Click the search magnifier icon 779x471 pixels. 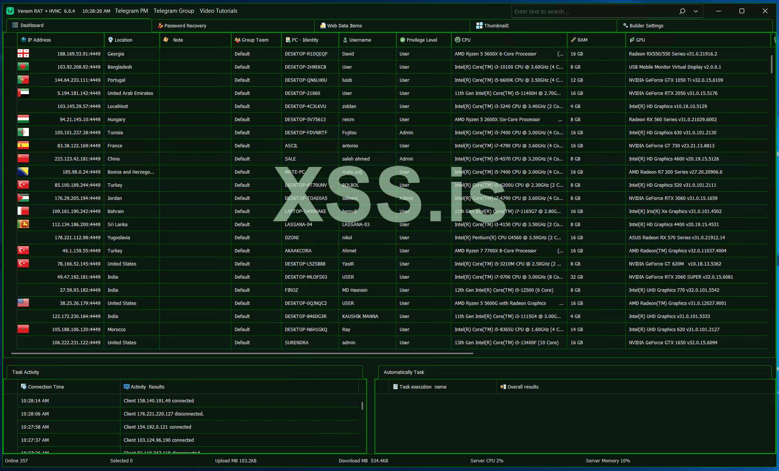pos(682,11)
